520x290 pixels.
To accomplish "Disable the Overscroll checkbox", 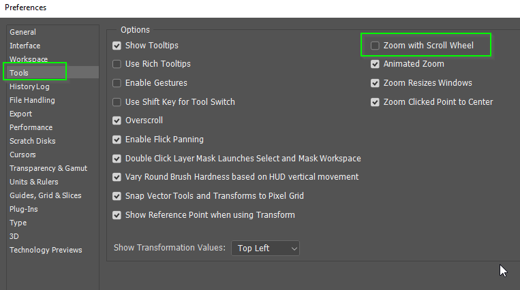I will [x=117, y=120].
